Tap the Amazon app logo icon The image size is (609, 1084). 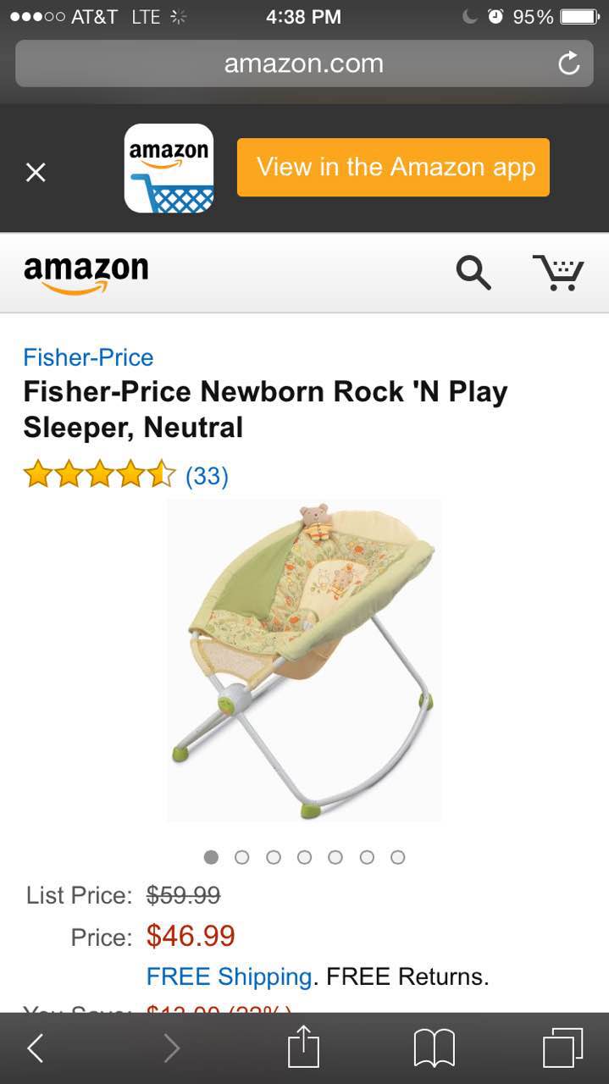[169, 169]
